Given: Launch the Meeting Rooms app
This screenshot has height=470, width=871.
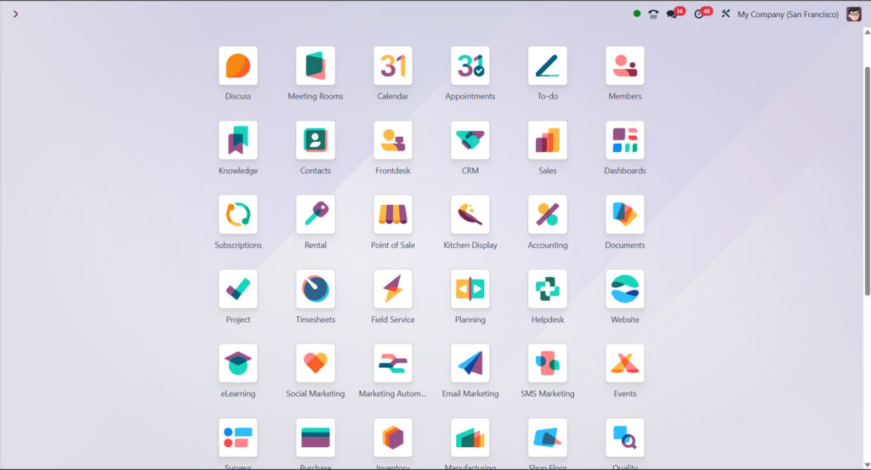Looking at the screenshot, I should tap(316, 66).
